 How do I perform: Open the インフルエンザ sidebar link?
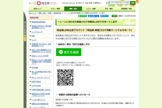(37, 32)
